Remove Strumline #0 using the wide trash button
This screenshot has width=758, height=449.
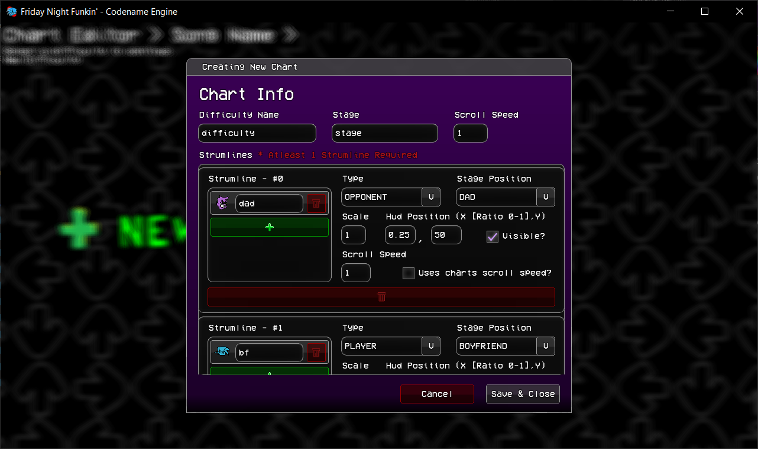(381, 296)
